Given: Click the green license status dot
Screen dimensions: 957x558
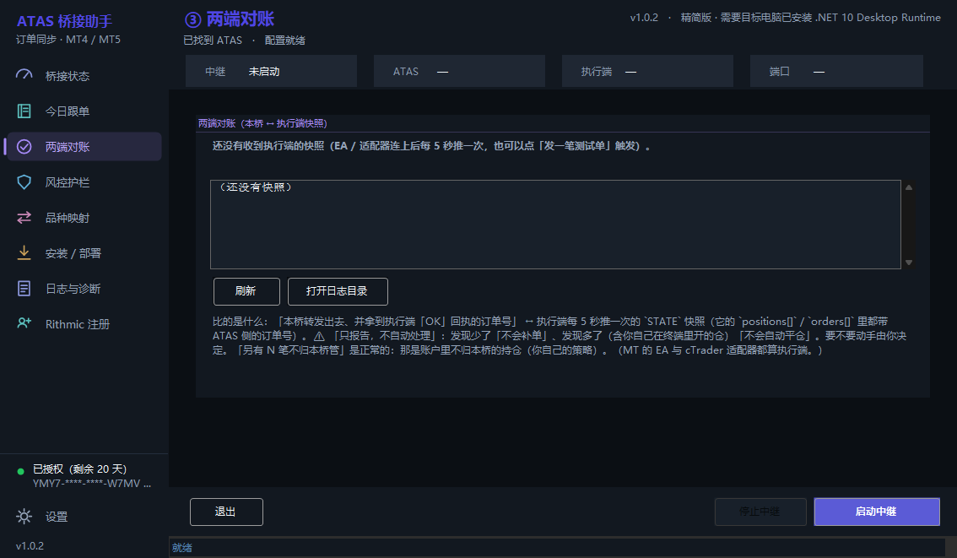Looking at the screenshot, I should coord(21,471).
